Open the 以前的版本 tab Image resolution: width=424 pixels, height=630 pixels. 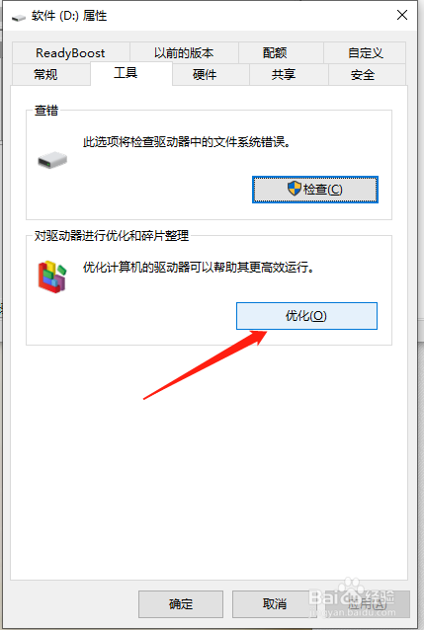[x=184, y=53]
